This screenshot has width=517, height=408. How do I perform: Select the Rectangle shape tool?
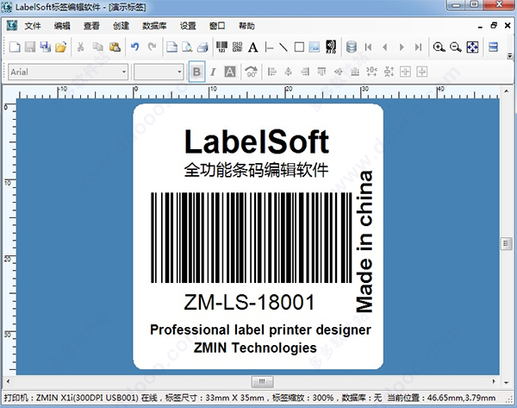(x=299, y=47)
